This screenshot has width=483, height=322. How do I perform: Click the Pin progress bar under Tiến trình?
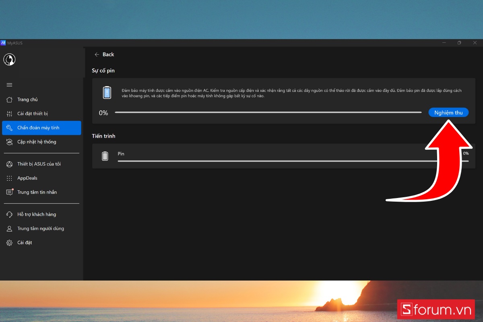click(293, 161)
